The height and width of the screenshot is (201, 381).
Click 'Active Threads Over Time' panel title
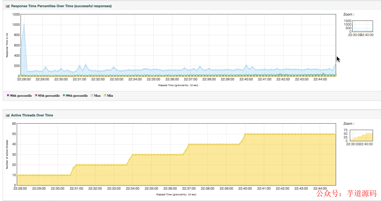point(32,115)
